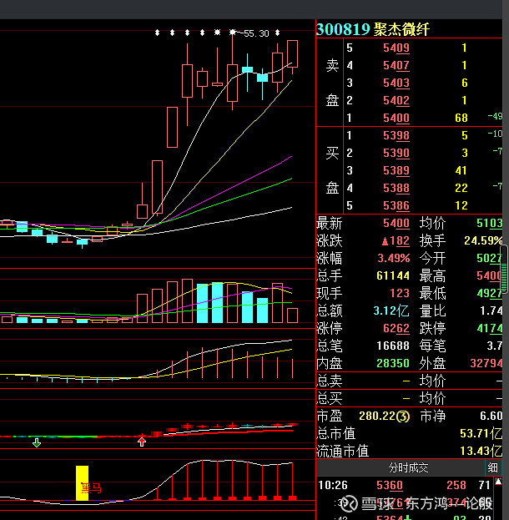The width and height of the screenshot is (509, 520).
Task: Click the 现手 value 123
Action: coord(400,294)
